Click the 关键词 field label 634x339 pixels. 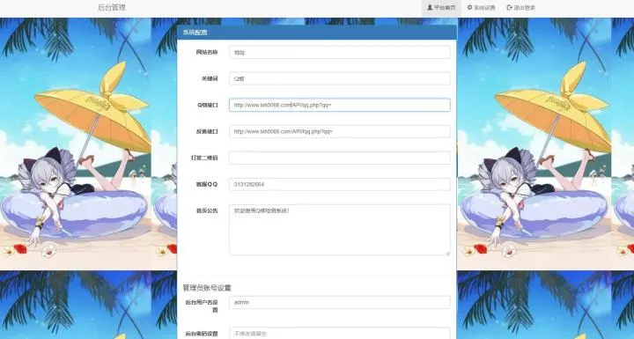[210, 78]
